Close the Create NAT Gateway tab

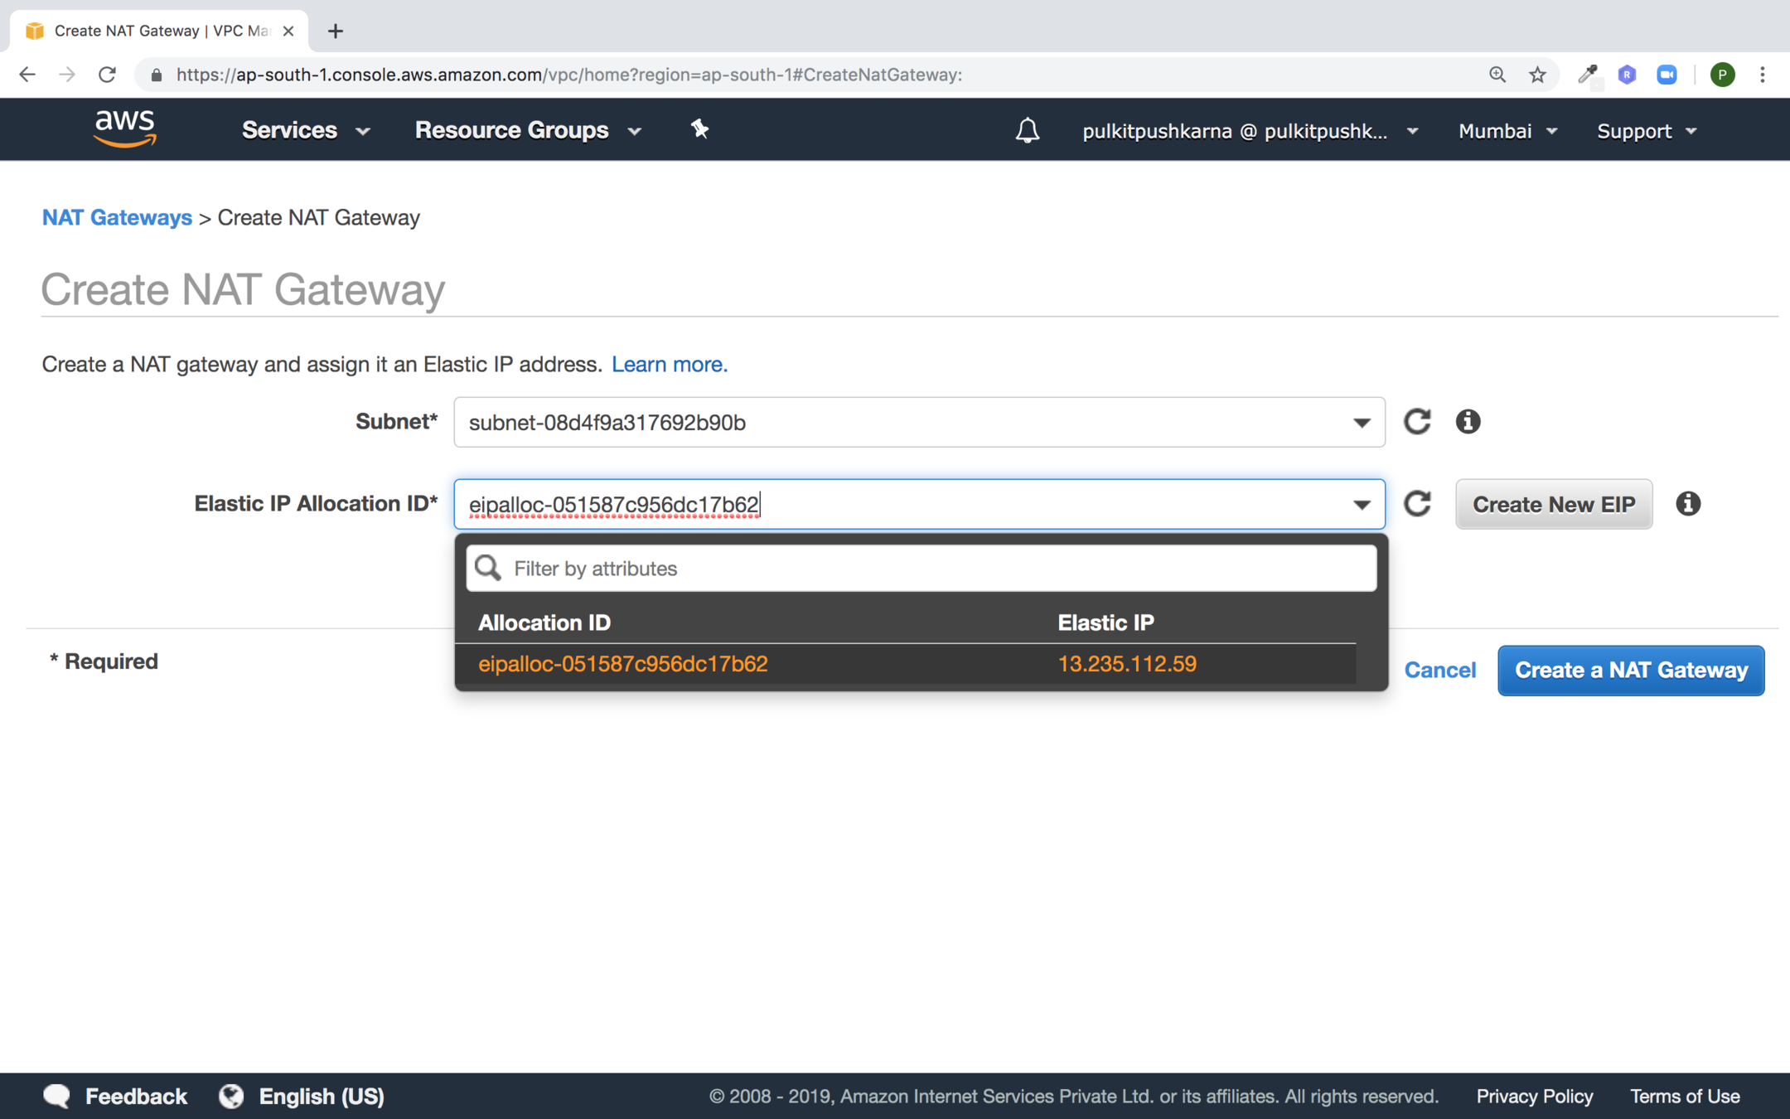tap(288, 31)
